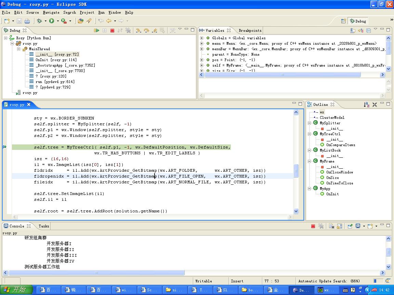Collapse MyTreeCtrl class in Outline
This screenshot has width=394, height=295.
310,134
